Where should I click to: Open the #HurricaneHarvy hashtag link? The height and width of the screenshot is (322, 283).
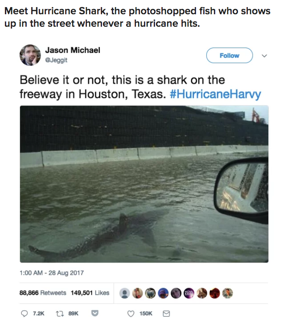pos(215,94)
